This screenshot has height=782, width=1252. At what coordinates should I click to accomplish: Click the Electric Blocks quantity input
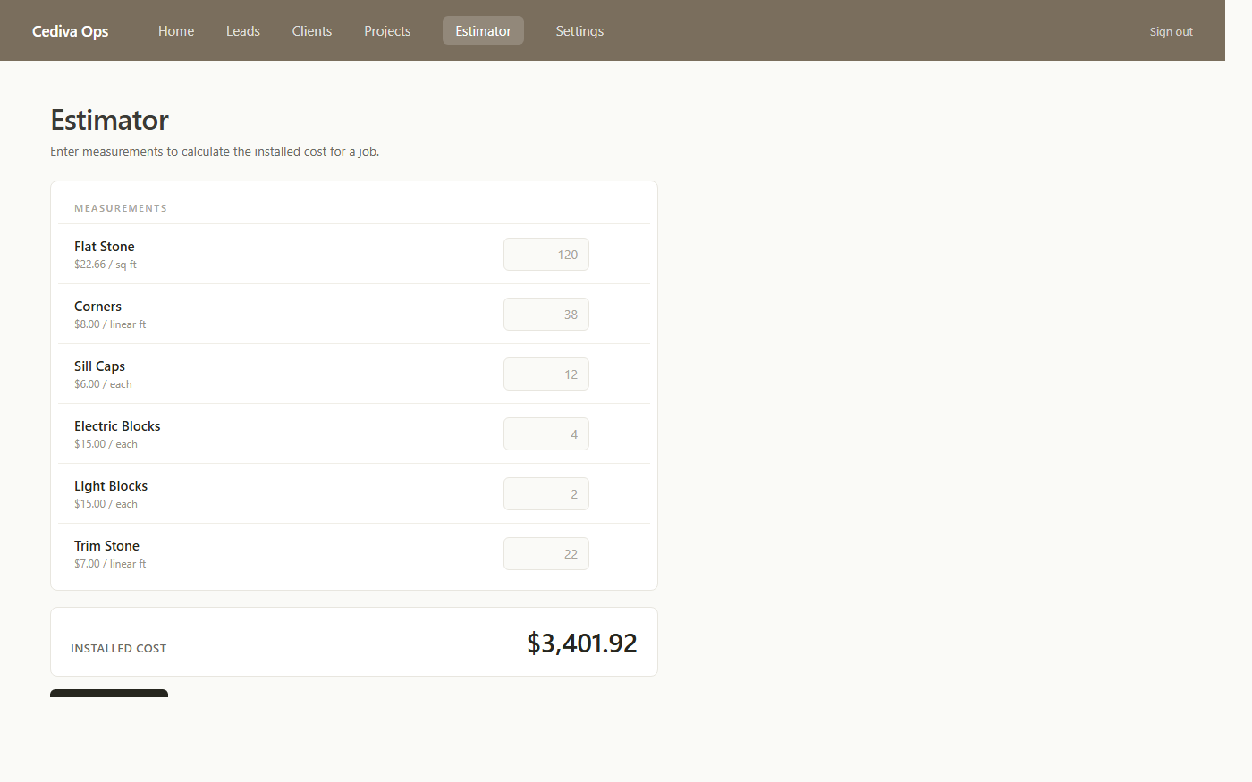(546, 434)
